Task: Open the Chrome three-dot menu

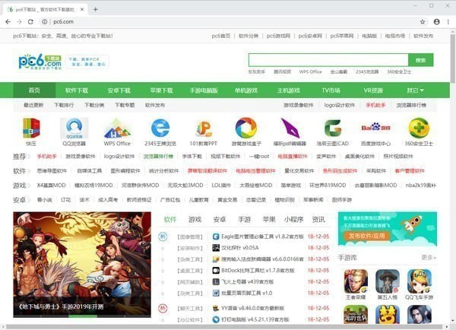Action: [448, 22]
